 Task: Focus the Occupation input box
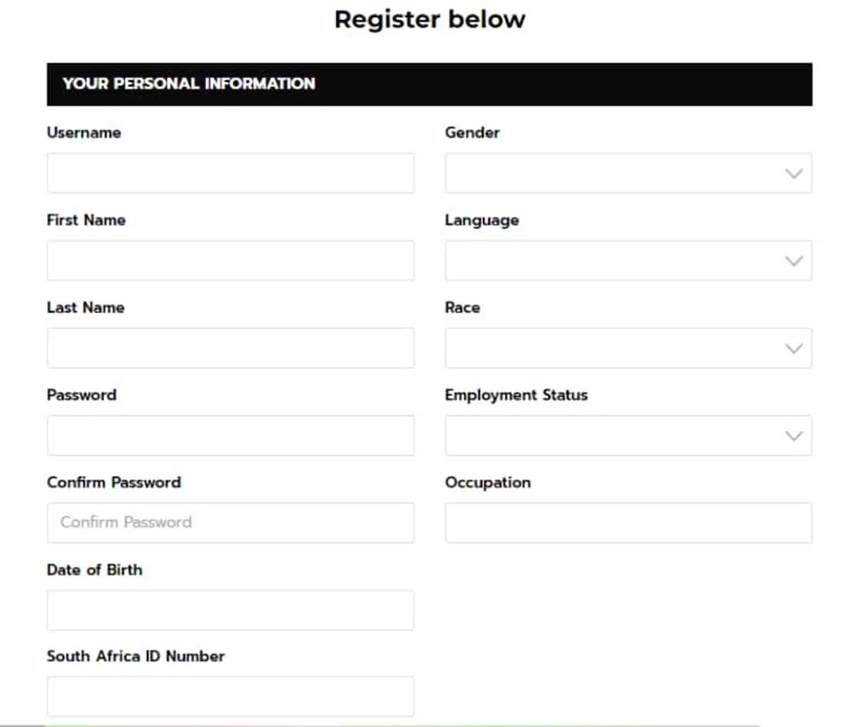click(x=627, y=522)
